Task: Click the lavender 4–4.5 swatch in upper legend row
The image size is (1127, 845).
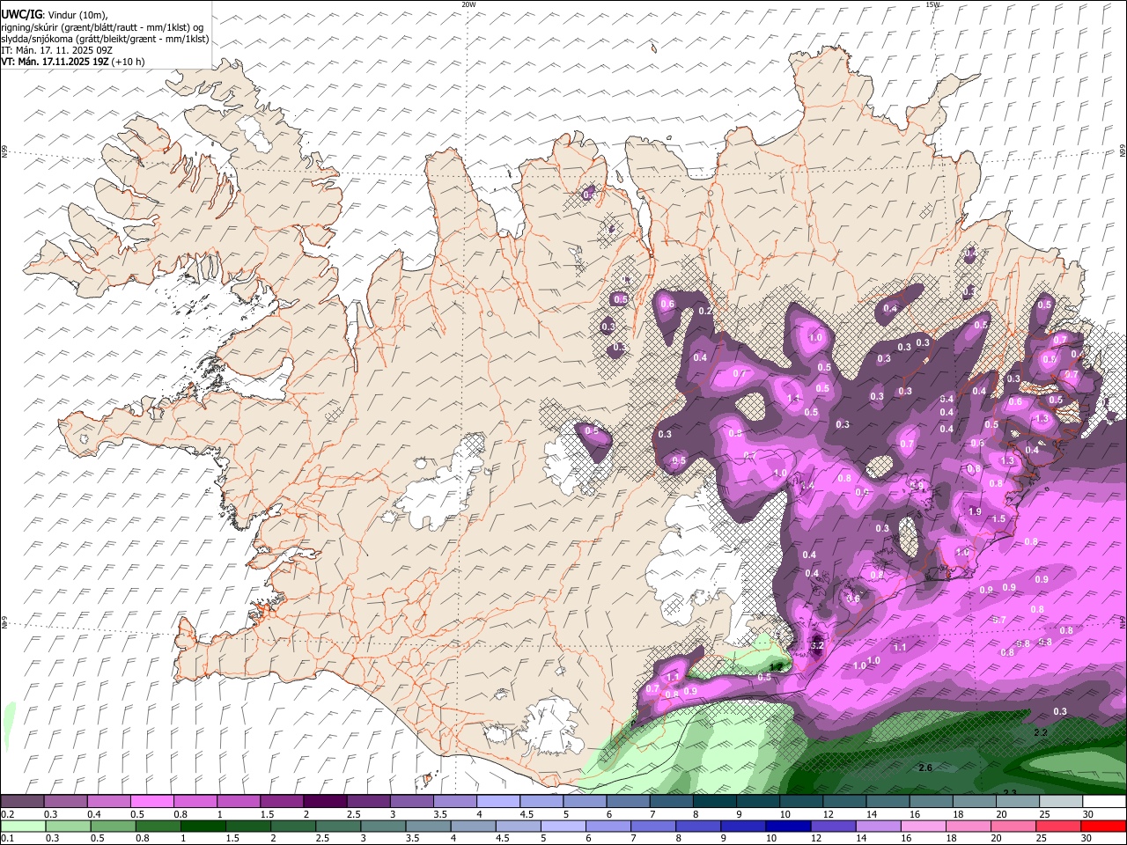Action: pos(498,802)
